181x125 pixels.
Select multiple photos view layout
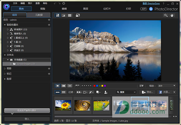(70, 86)
